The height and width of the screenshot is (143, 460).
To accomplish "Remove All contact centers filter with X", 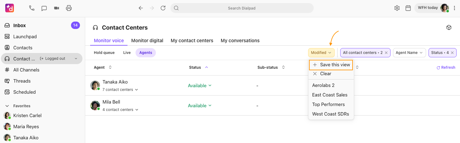I will point(386,53).
